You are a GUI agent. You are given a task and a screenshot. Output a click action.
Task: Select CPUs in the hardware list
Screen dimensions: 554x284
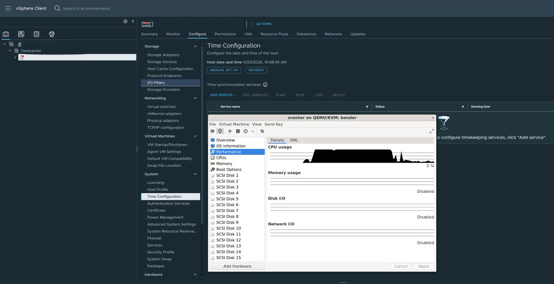click(237, 158)
